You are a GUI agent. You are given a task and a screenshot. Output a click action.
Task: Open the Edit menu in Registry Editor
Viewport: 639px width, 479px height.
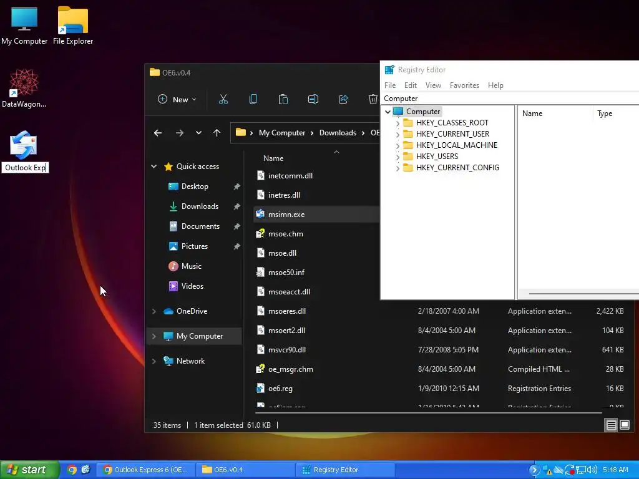pyautogui.click(x=411, y=85)
